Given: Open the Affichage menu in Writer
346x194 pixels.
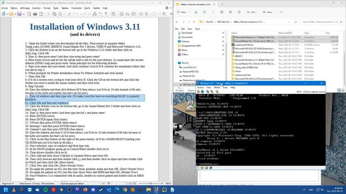Looking at the screenshot, I should [x=25, y=8].
